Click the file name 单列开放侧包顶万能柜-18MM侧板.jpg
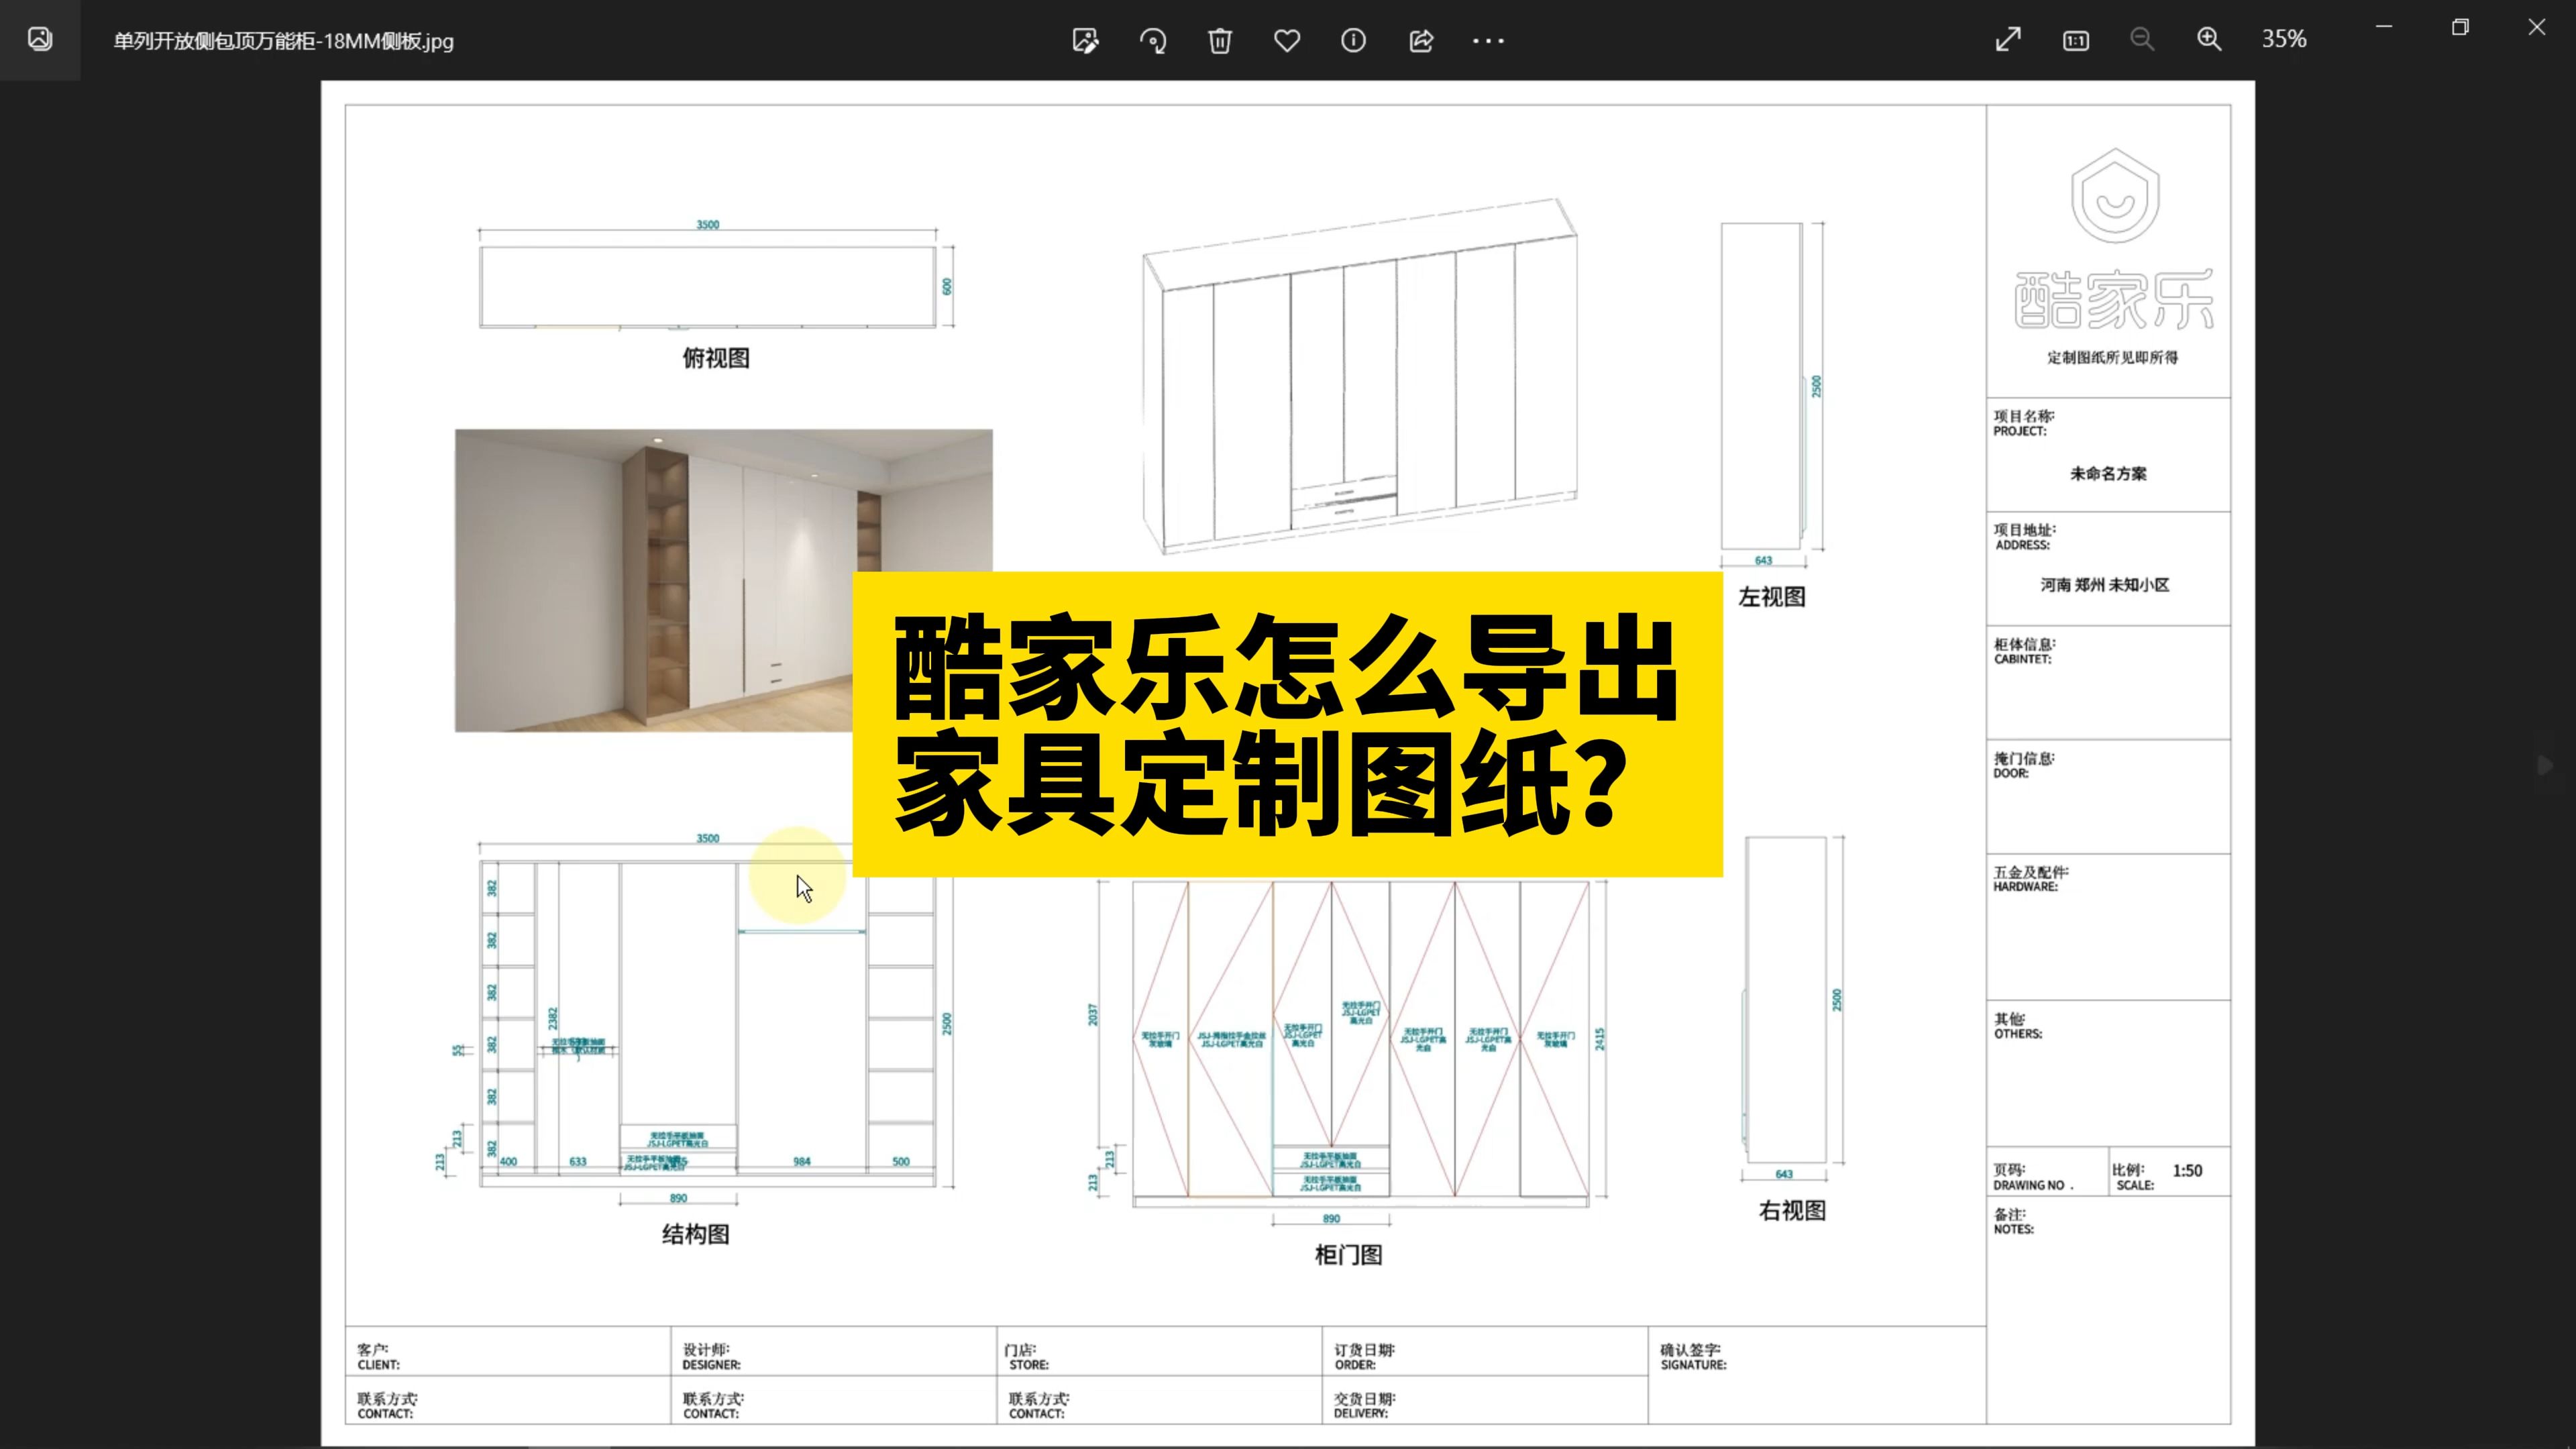 coord(283,41)
